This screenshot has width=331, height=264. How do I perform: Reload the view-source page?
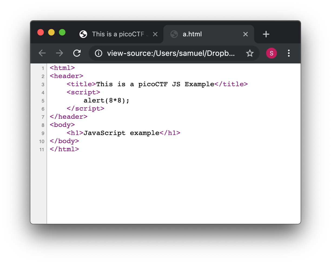point(77,53)
